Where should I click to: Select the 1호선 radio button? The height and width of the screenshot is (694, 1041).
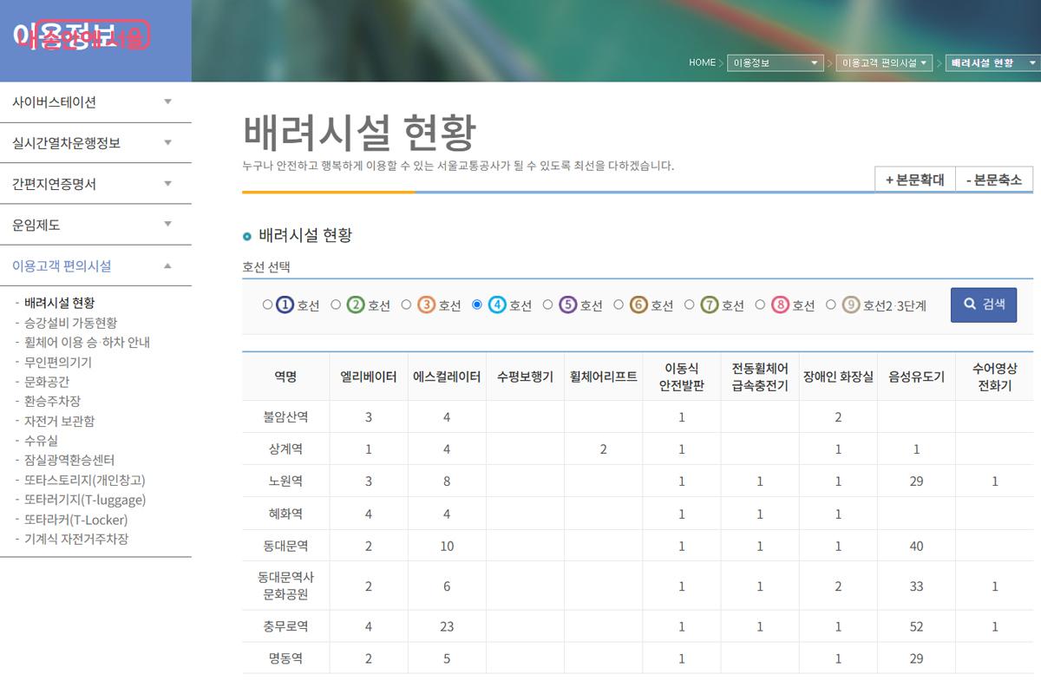click(267, 304)
